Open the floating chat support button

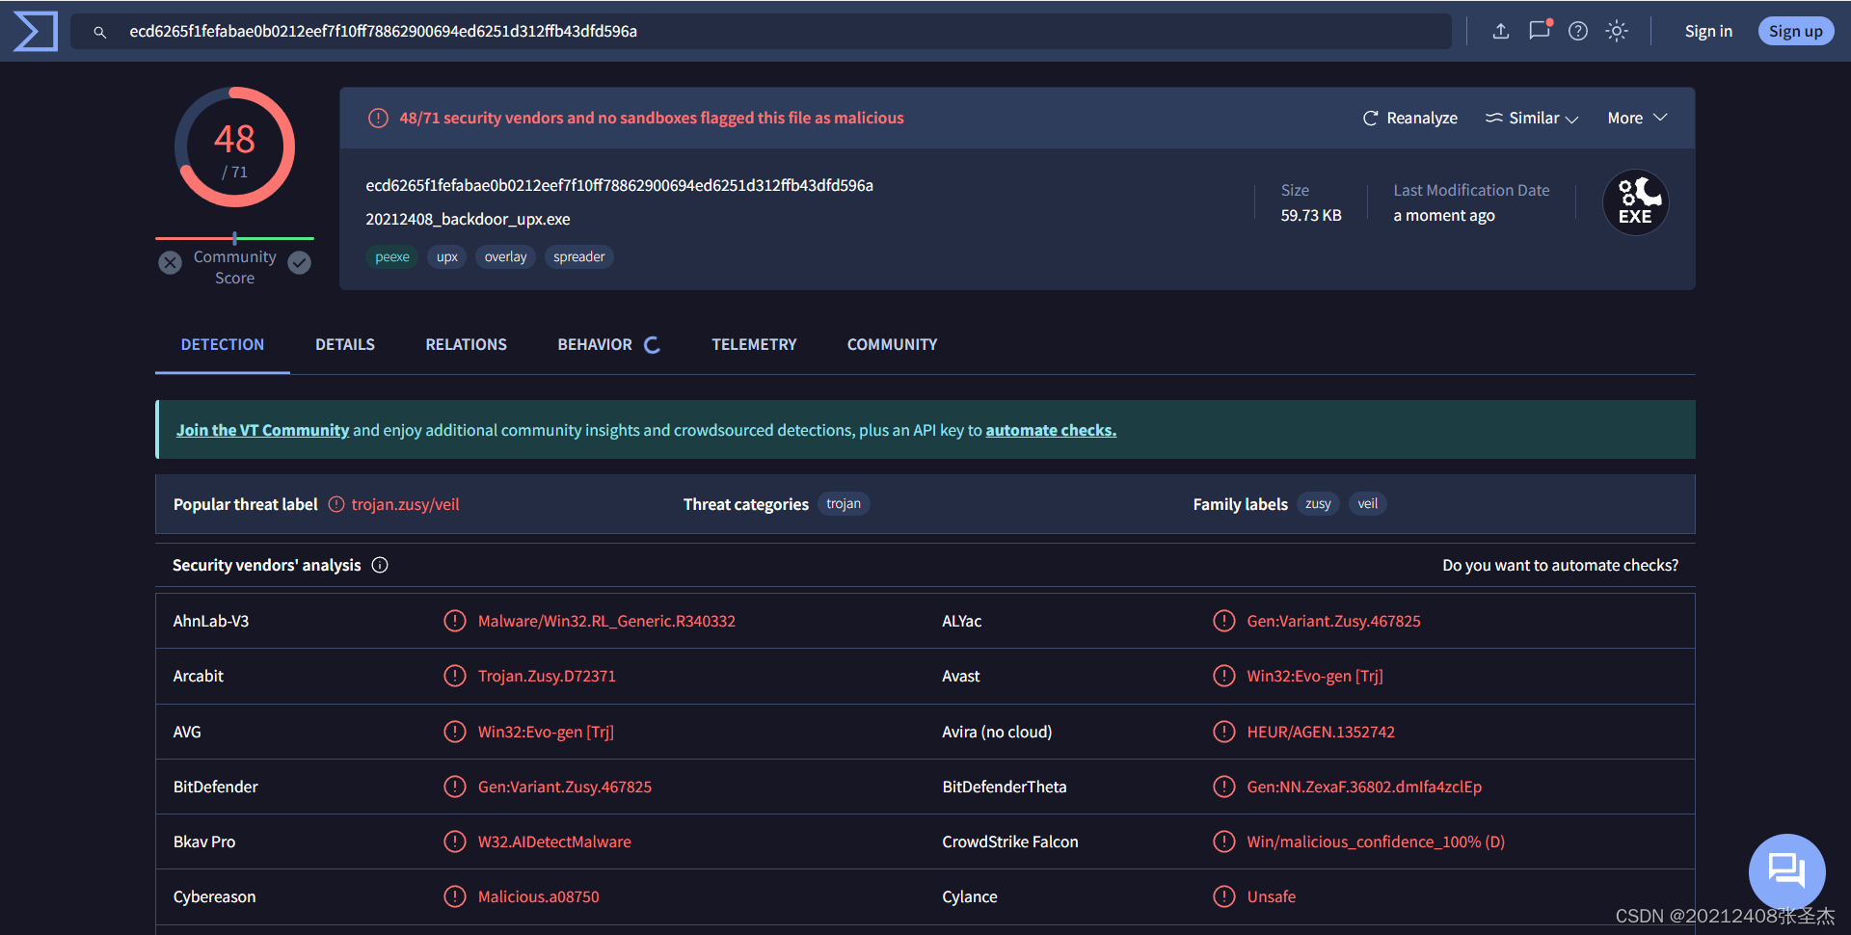(1786, 871)
